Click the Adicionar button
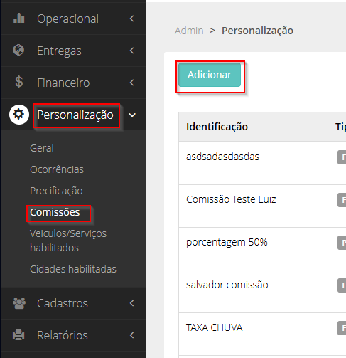346x358 pixels. 210,75
